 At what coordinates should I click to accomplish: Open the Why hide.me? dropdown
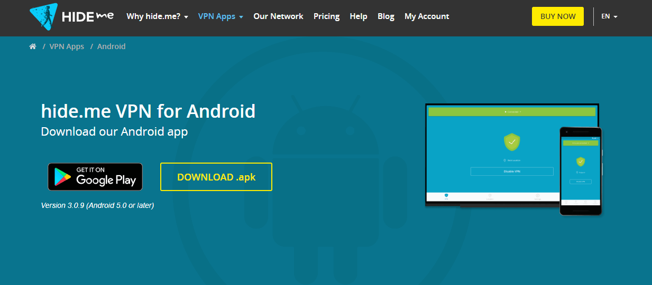[157, 16]
